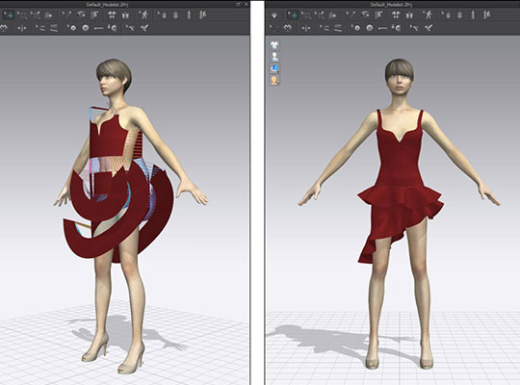Click the filled round button icon in left window
Screen dimensions: 520x385
pos(86,28)
